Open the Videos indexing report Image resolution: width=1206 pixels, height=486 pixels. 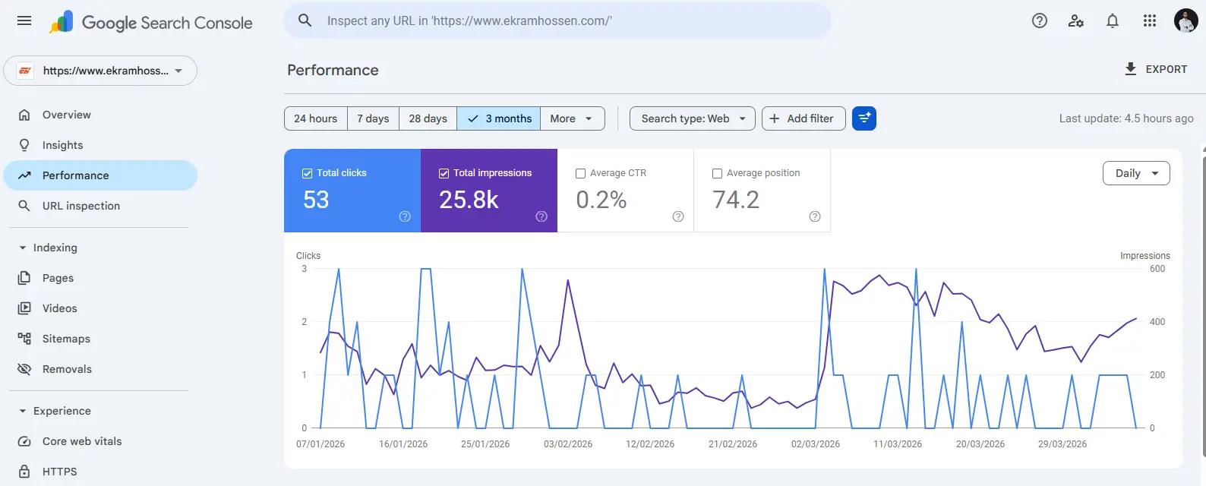click(100, 308)
